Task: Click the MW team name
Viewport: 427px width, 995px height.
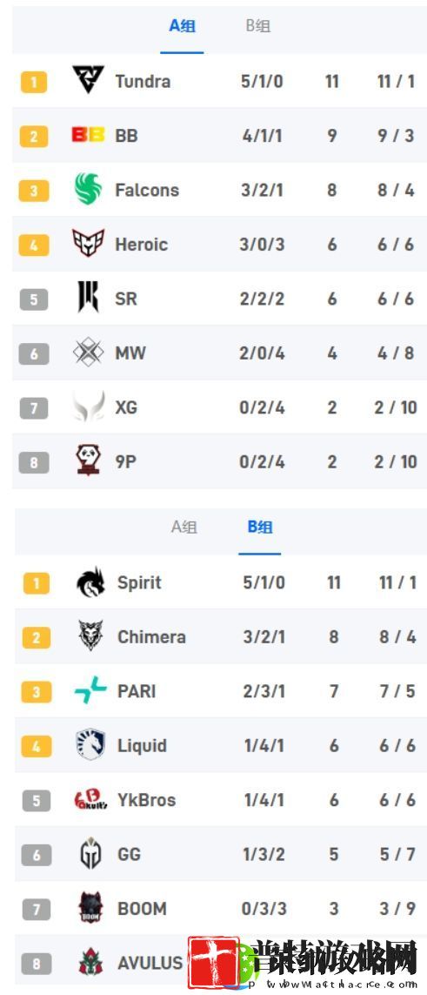Action: (130, 353)
